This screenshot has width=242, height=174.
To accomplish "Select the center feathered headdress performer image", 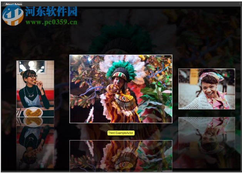I will click(x=121, y=89).
